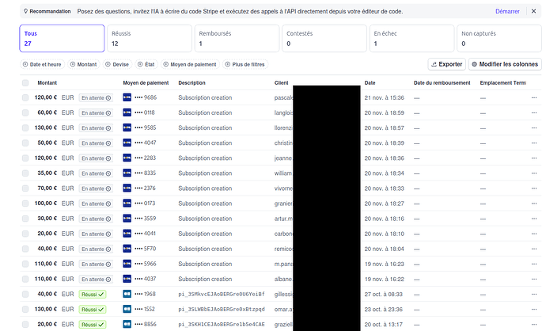Open the three-dot menu for the 21 nov. 15:36 payment
The image size is (546, 331).
(534, 97)
